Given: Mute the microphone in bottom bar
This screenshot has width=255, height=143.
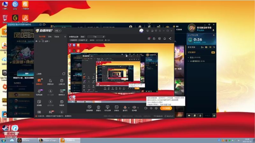Looking at the screenshot, I should point(125,108).
